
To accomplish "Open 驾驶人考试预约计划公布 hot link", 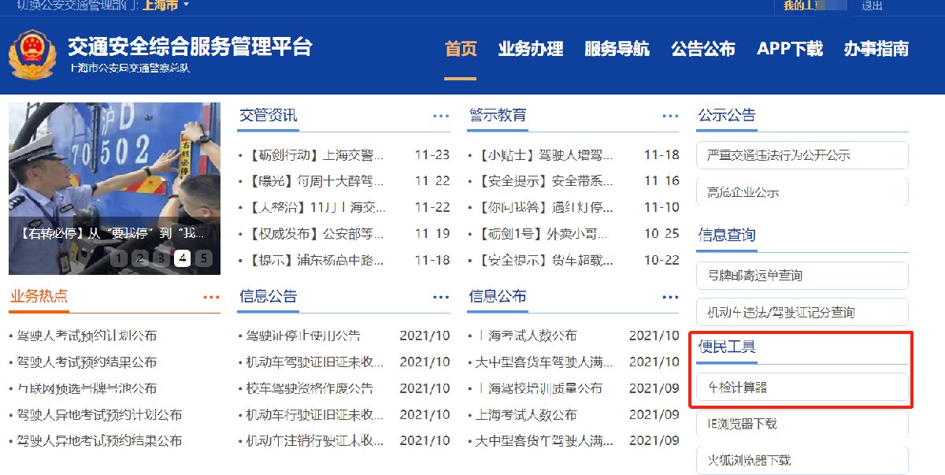I will pyautogui.click(x=86, y=336).
